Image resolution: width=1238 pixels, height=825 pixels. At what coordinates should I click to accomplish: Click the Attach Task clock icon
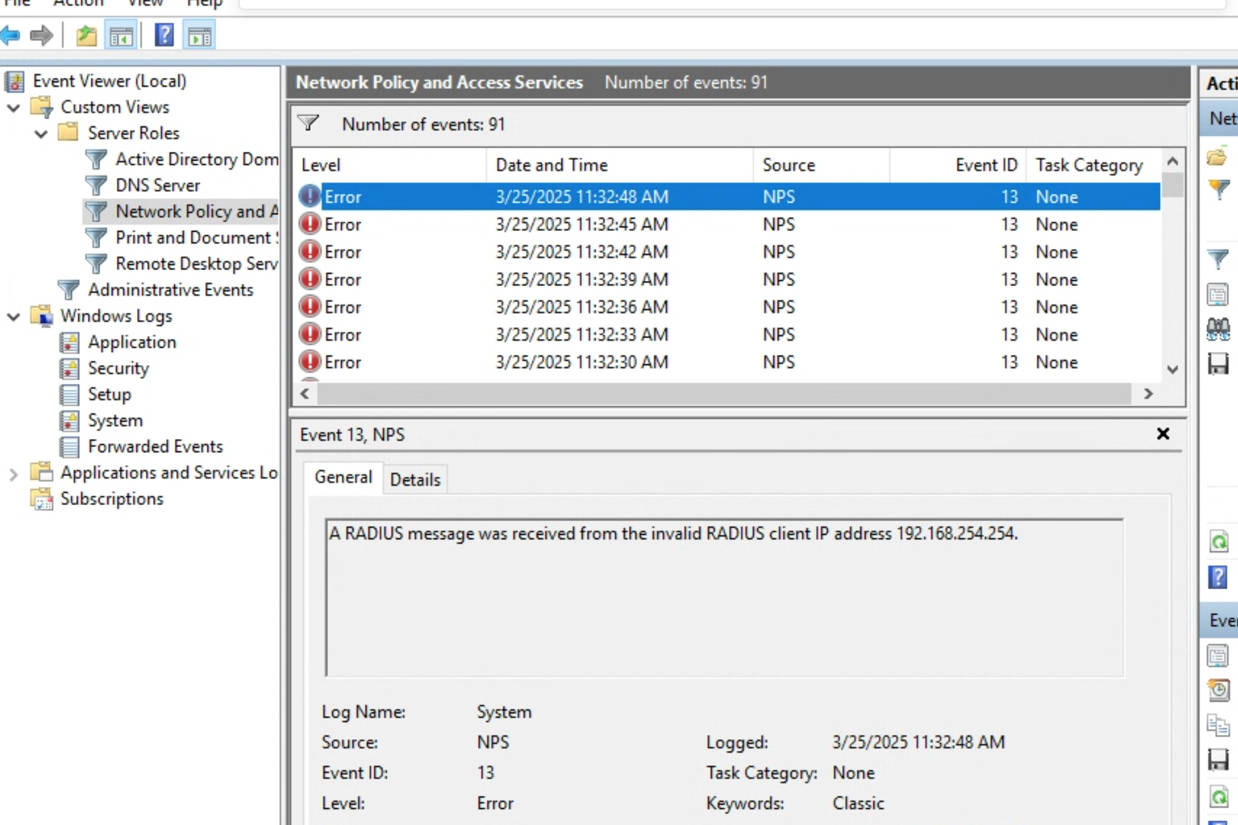[1218, 690]
